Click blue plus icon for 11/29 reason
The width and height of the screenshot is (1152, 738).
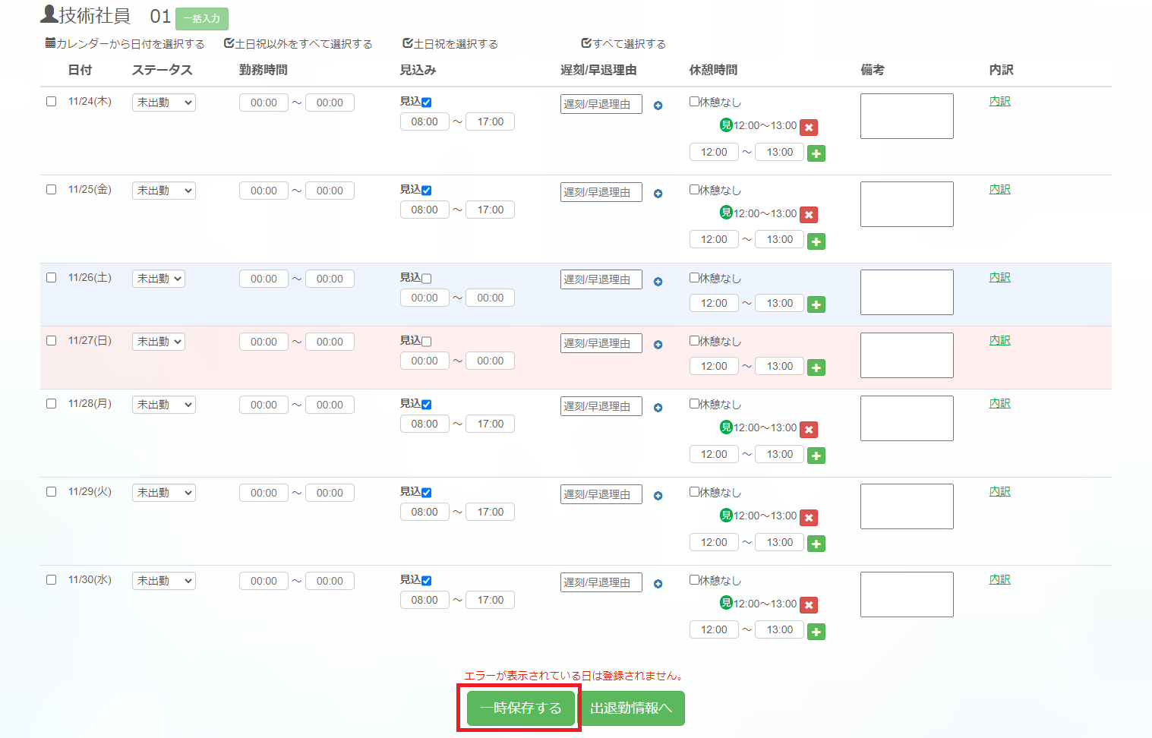point(658,496)
